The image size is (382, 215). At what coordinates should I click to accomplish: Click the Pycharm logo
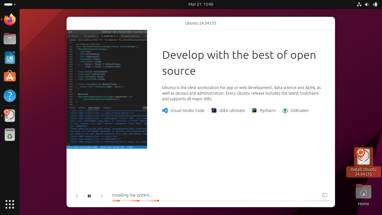coord(254,110)
